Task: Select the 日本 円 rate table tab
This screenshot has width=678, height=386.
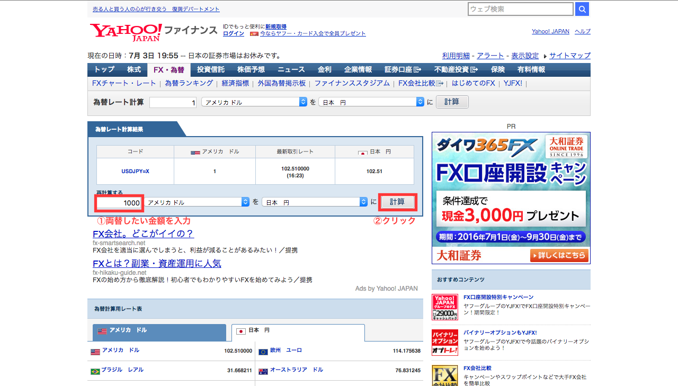Action: pyautogui.click(x=298, y=333)
